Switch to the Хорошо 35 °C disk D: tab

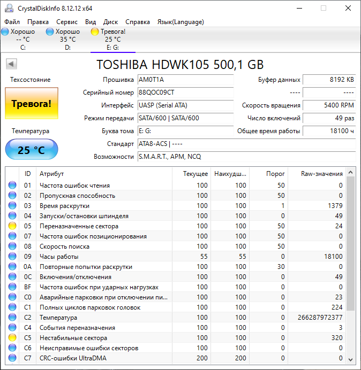tap(67, 39)
